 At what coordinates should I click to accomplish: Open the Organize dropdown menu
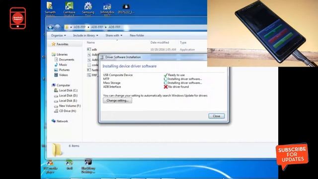pyautogui.click(x=59, y=35)
